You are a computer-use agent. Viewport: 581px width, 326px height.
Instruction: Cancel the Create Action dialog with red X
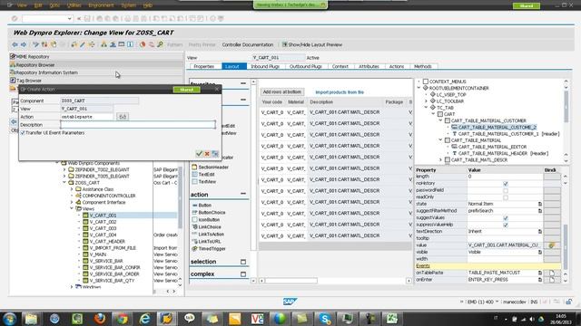tap(207, 153)
